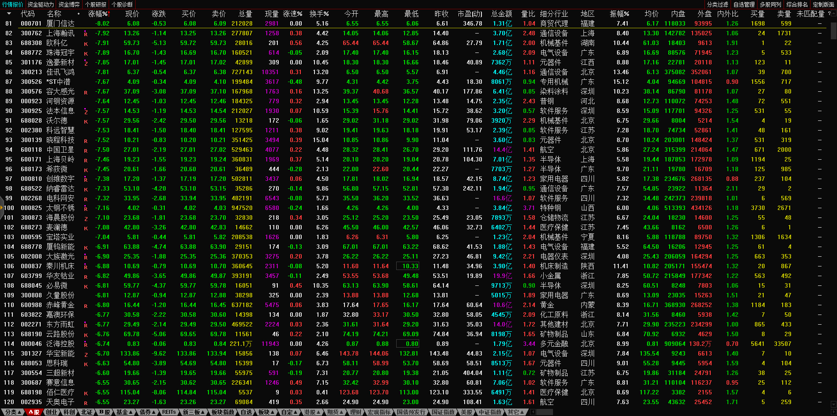
Task: Open the column header dropdown triangle
Action: click(9, 14)
